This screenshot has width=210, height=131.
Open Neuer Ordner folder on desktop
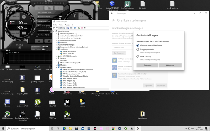(142, 115)
